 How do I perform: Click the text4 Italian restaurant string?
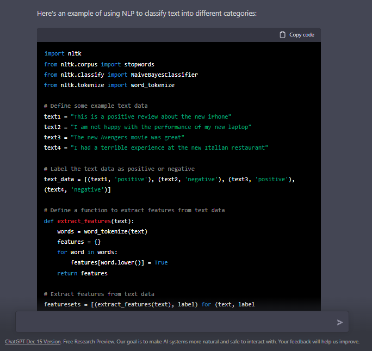(x=169, y=147)
